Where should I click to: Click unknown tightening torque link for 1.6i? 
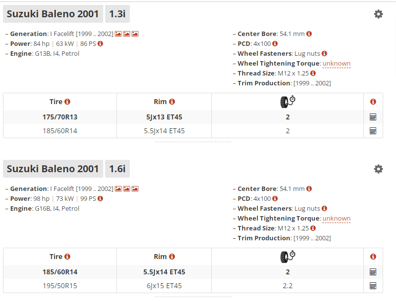click(336, 218)
